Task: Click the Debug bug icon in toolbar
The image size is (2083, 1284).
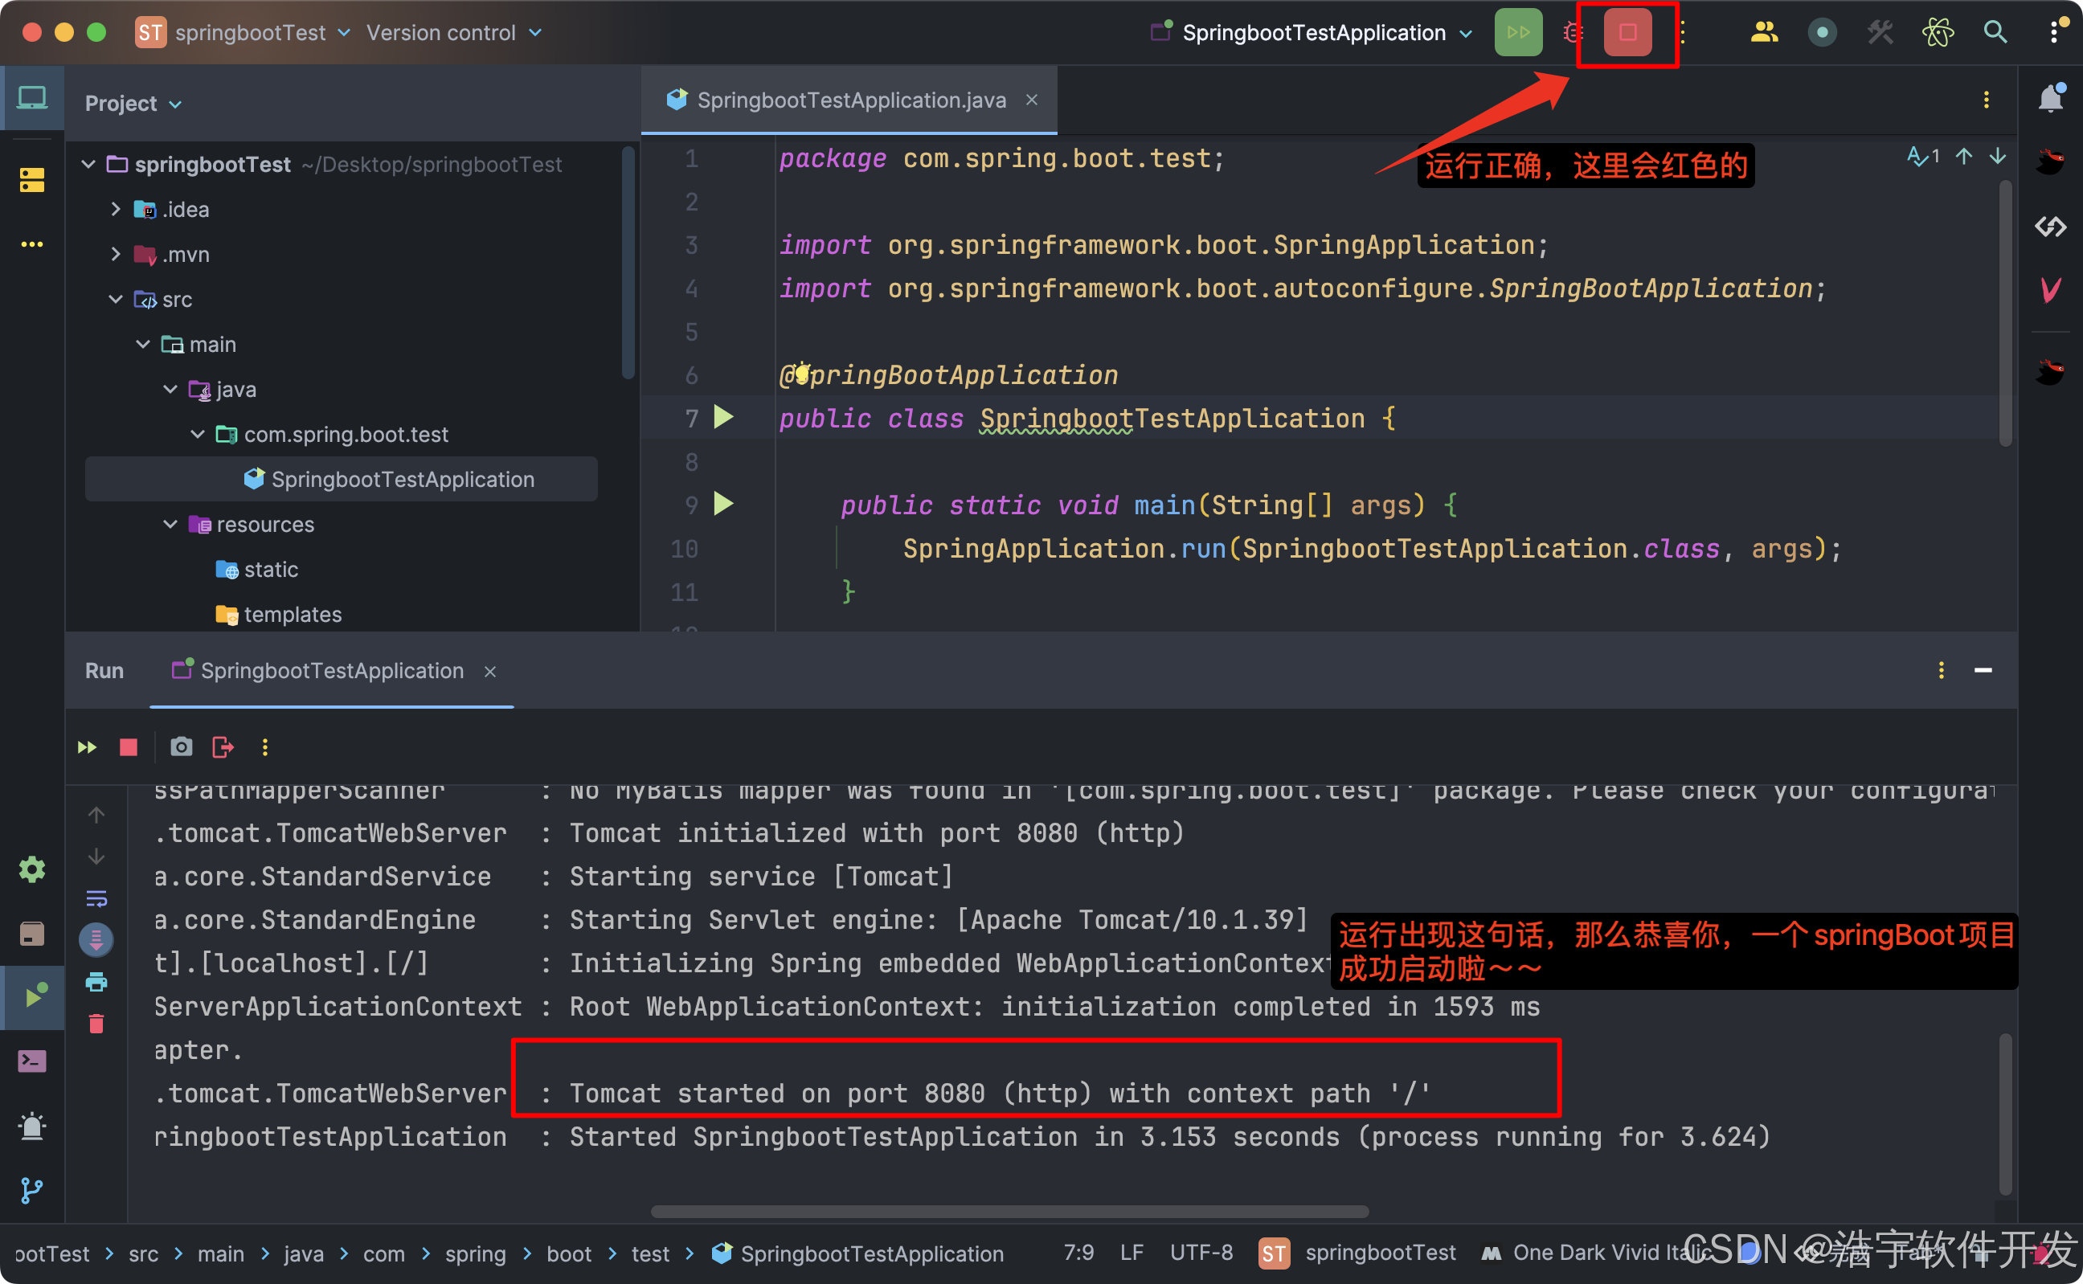Action: click(x=1573, y=33)
